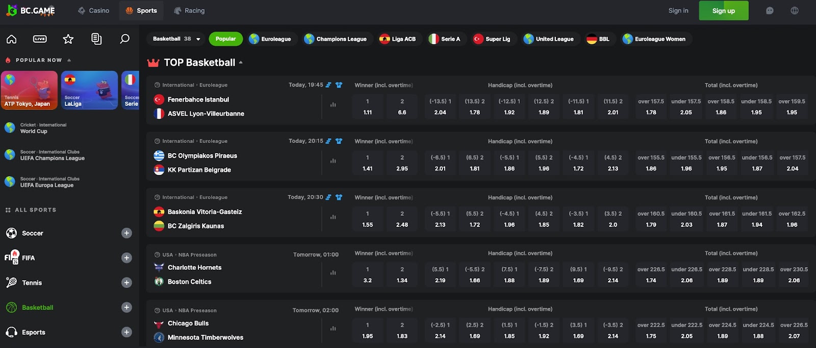Open the bet slip icon

[96, 39]
